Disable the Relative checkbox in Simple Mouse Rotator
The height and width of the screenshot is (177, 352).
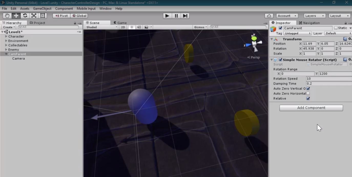308,98
